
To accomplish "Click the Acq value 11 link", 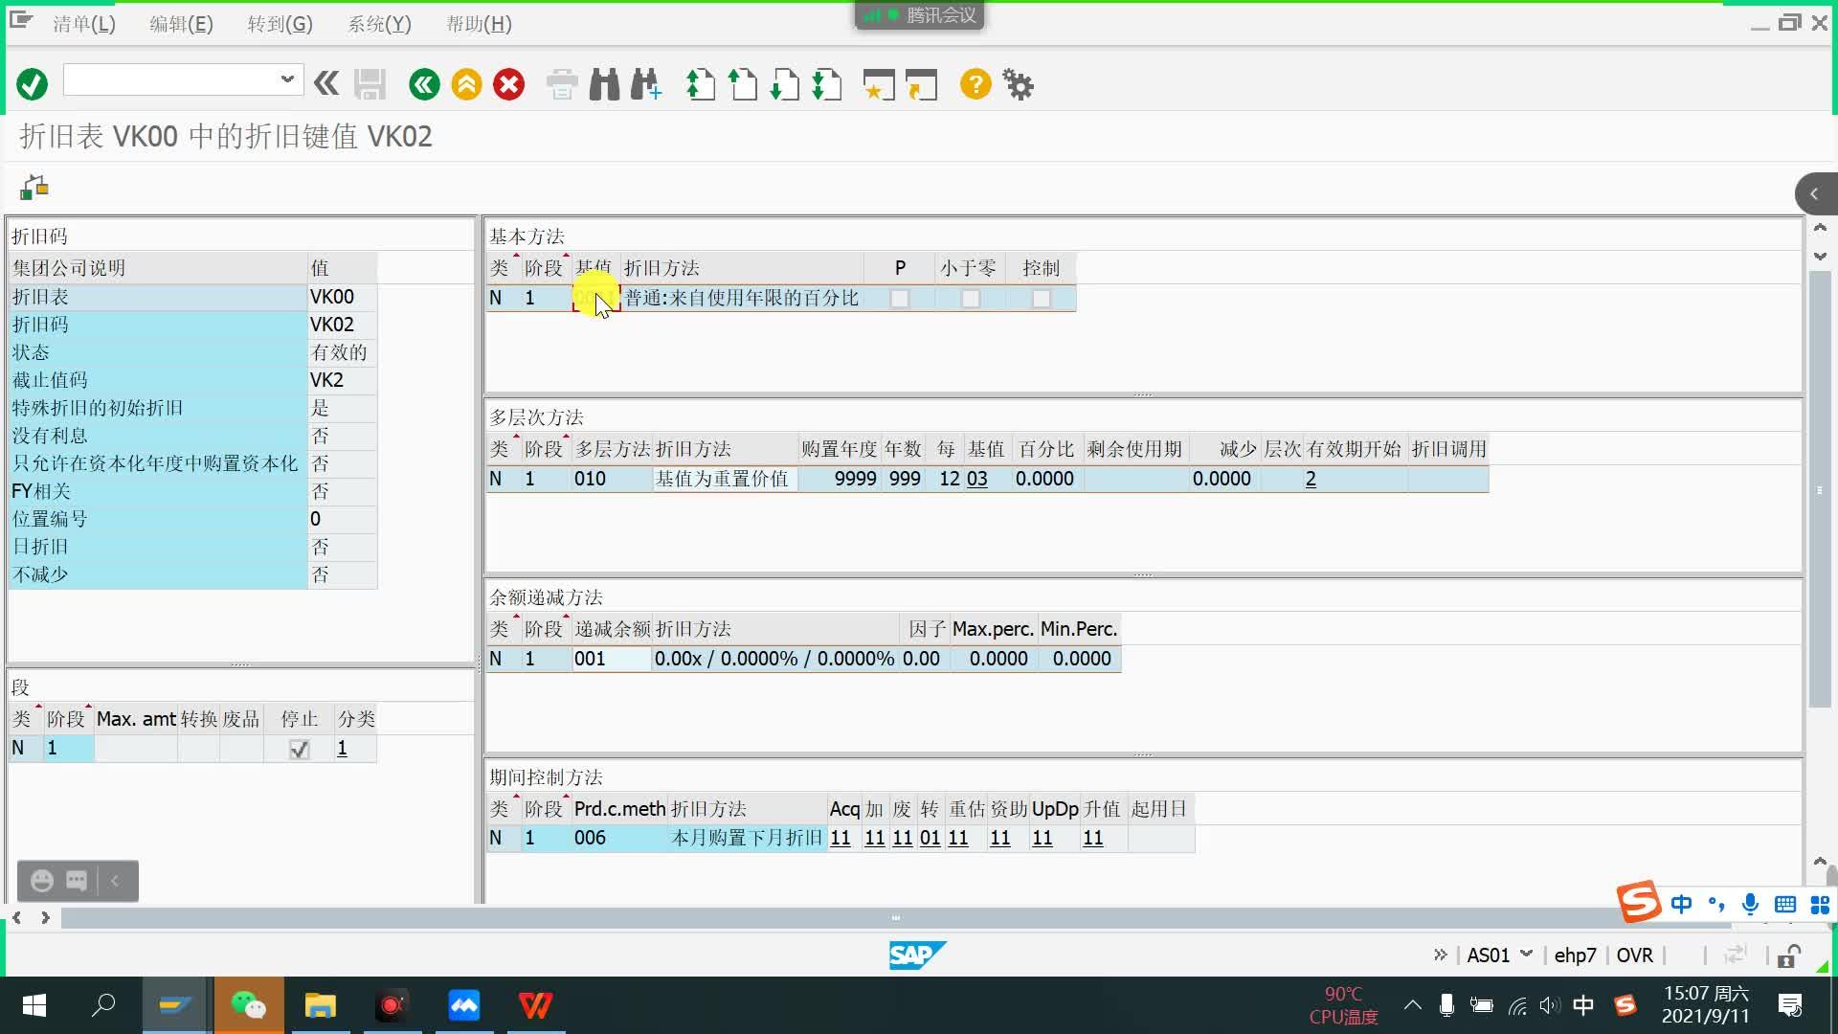I will [x=840, y=838].
